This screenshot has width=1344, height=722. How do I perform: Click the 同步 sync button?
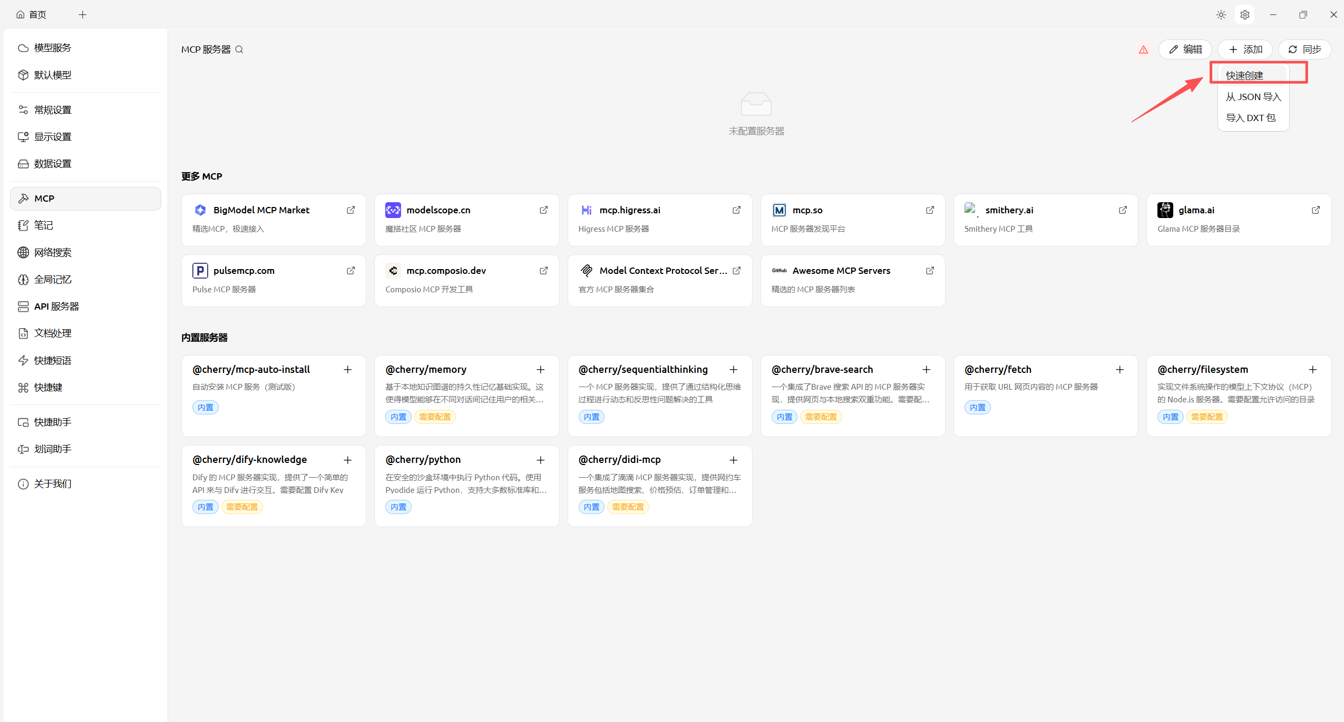pos(1304,50)
